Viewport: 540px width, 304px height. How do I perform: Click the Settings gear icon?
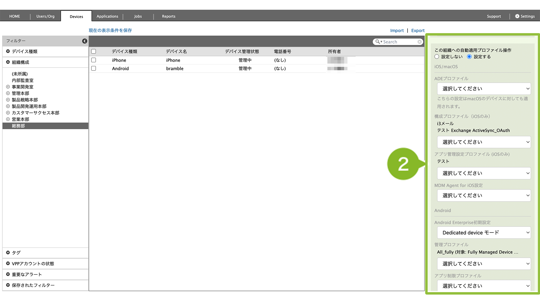point(517,16)
